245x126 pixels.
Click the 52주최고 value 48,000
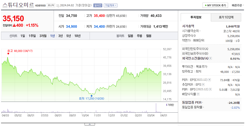(224, 72)
